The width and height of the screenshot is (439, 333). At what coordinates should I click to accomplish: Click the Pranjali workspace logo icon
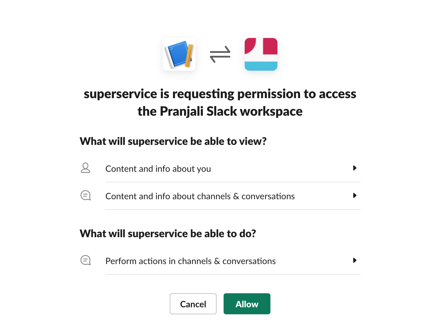click(x=261, y=54)
